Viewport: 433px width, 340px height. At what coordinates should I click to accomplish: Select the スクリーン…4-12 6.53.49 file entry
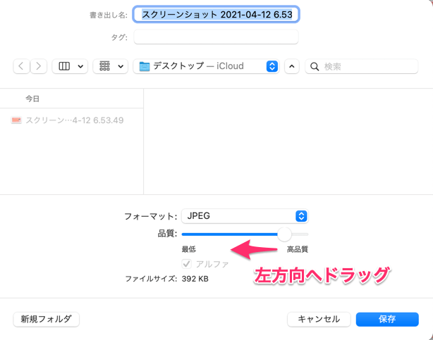[x=74, y=120]
